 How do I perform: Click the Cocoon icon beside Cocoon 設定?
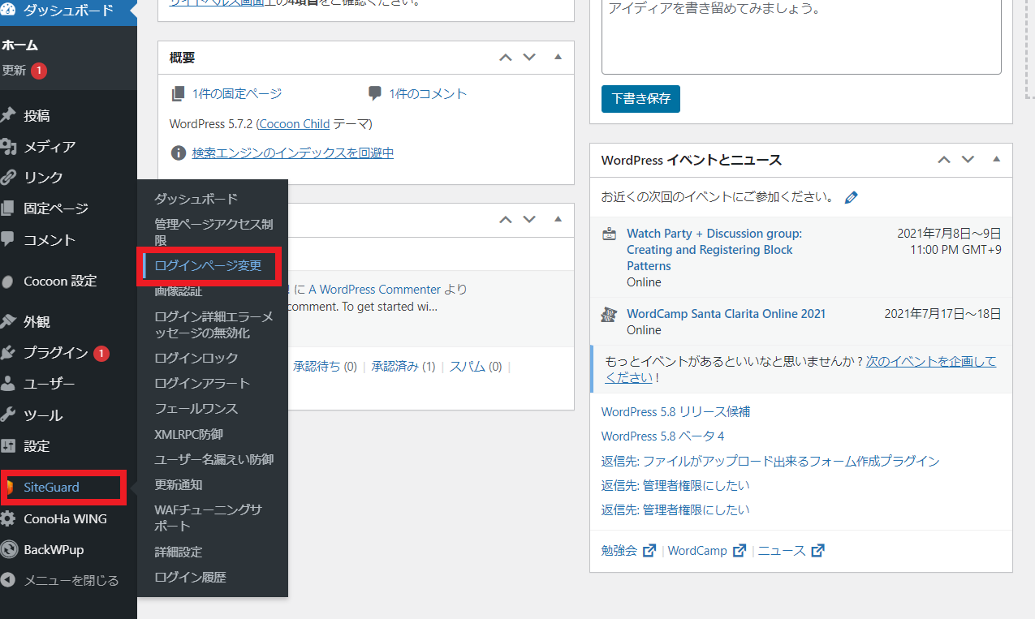pyautogui.click(x=8, y=282)
